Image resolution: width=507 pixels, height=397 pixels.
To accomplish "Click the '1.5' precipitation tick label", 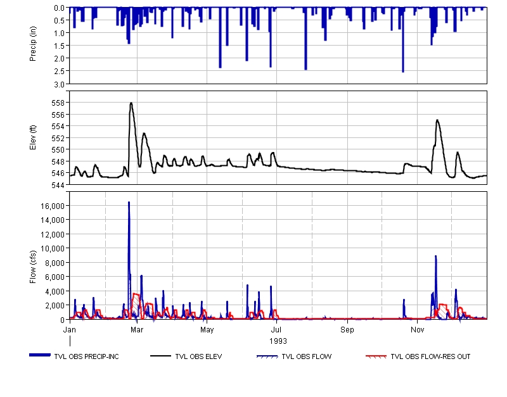I will point(59,46).
